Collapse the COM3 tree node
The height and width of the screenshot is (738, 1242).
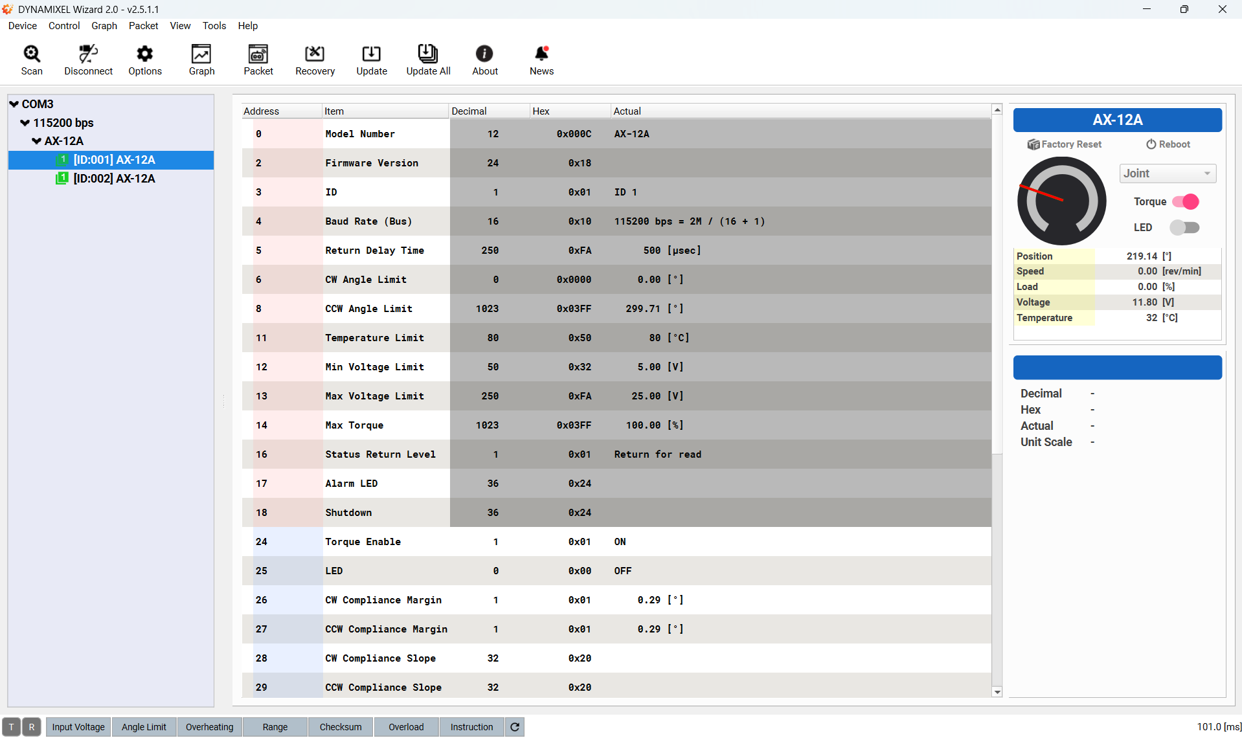coord(14,104)
